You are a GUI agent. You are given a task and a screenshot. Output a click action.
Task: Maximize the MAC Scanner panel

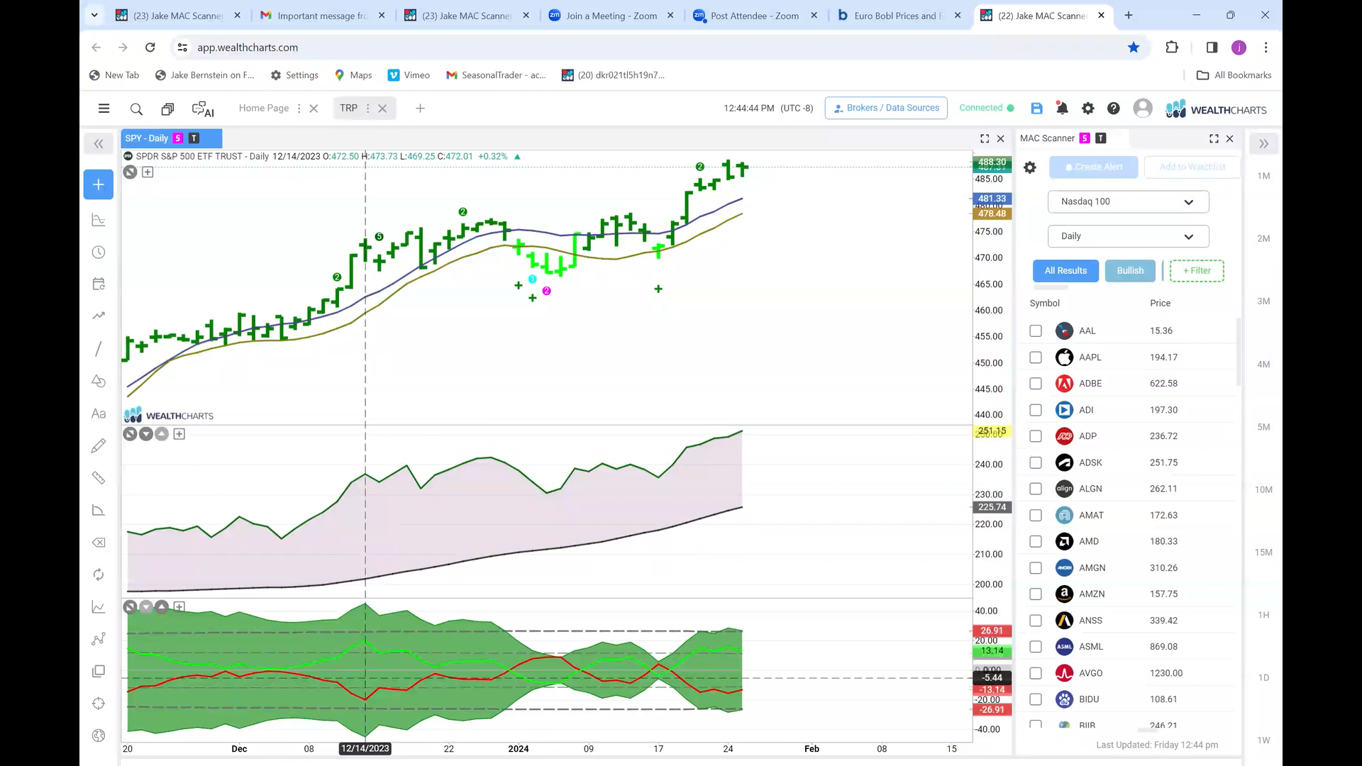coord(1214,138)
